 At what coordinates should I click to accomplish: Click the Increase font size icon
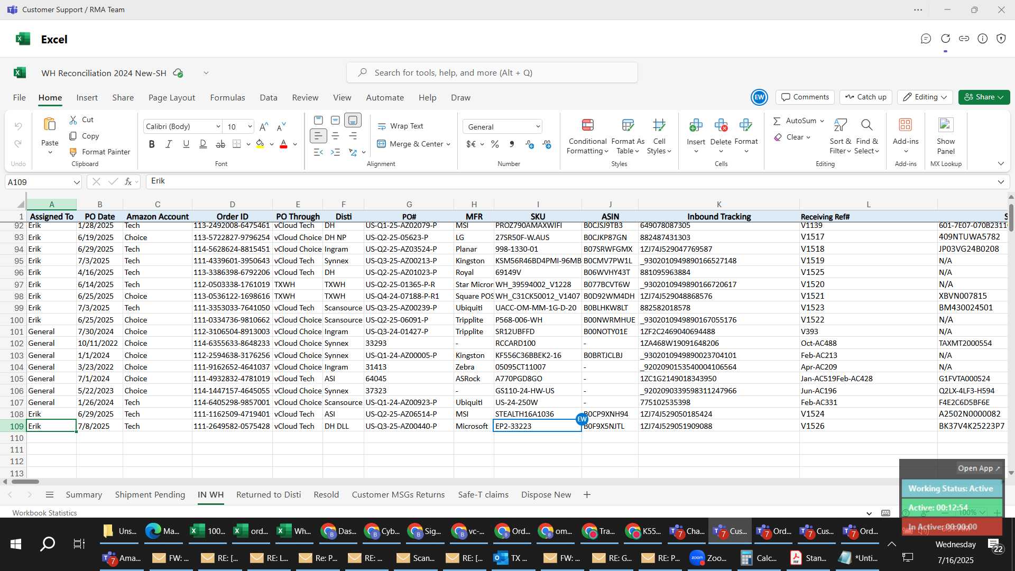(x=264, y=126)
